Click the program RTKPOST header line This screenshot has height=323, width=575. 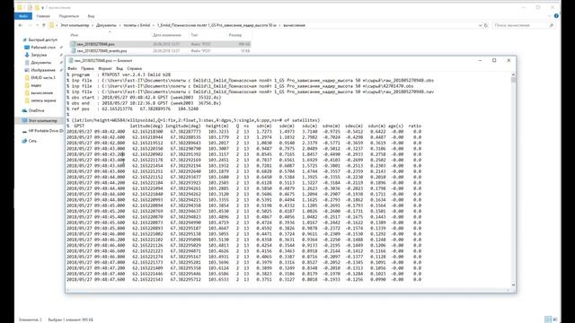click(x=119, y=74)
